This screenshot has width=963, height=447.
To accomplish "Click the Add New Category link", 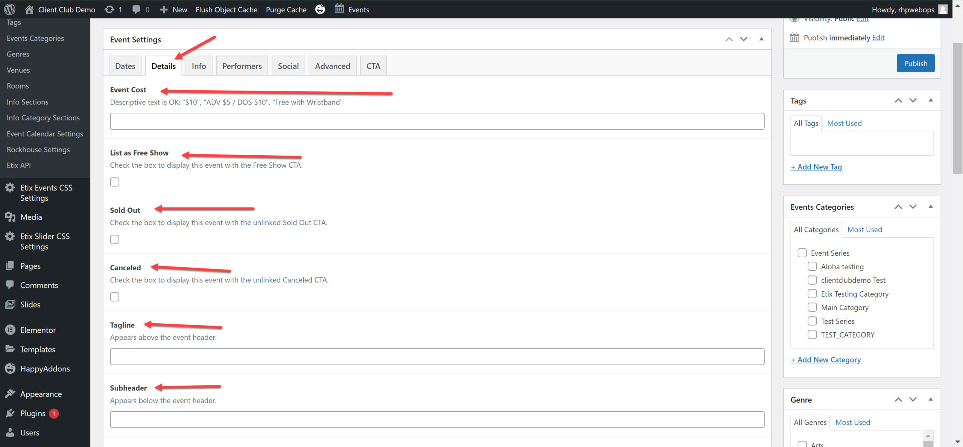I will [x=825, y=359].
